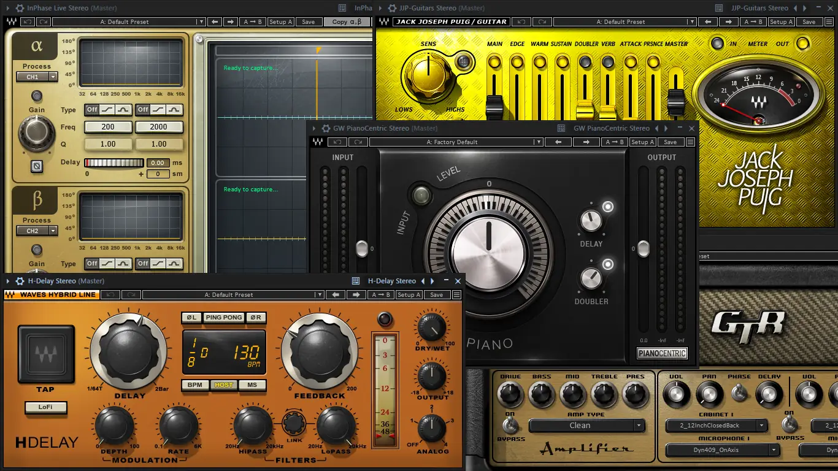The height and width of the screenshot is (471, 838).
Task: Click JJP-Guitars Stereo tab label at top right
Action: (x=759, y=8)
